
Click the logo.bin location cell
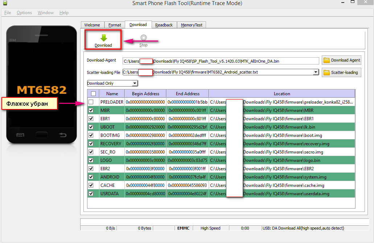tap(282, 160)
